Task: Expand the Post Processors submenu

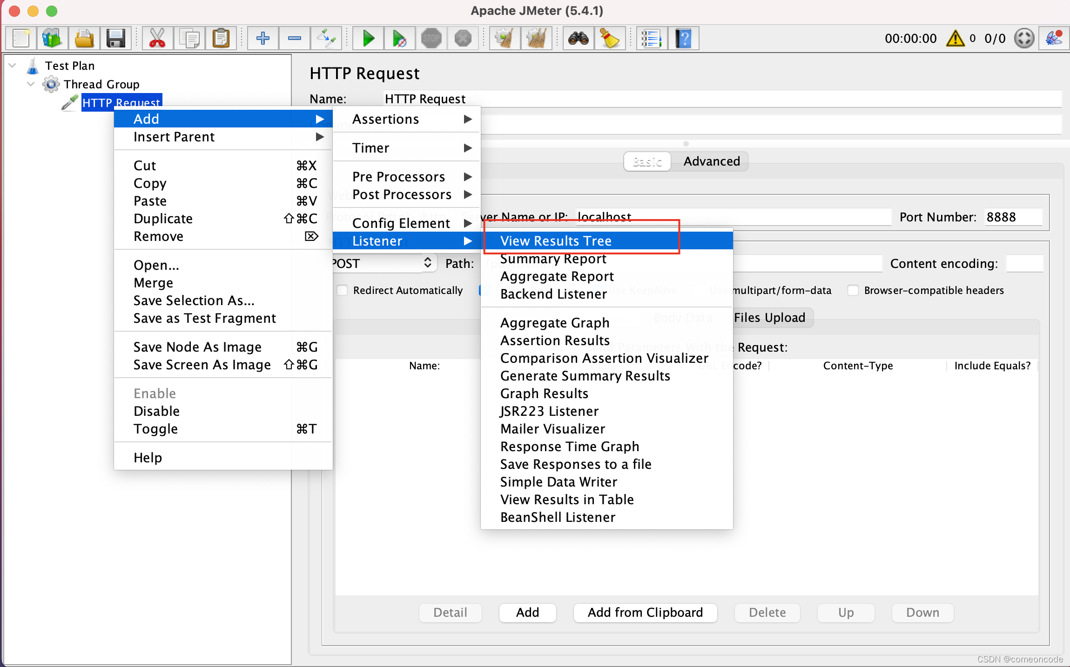Action: [406, 194]
